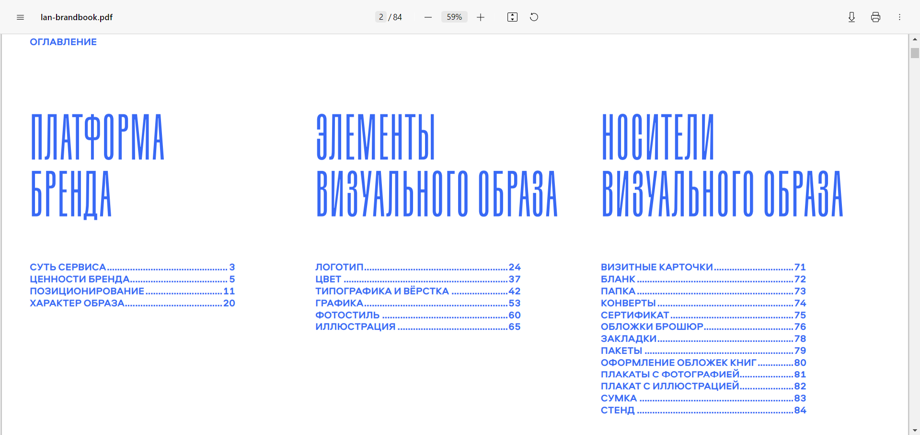Click the ОГЛАВЛЕНИЕ page heading
The image size is (920, 435).
63,42
